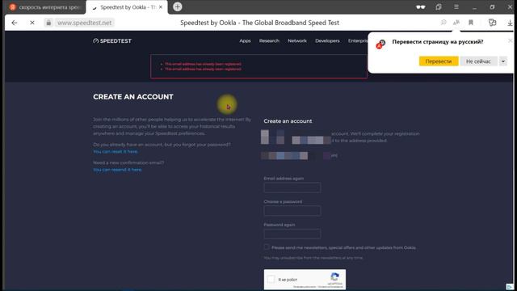
Task: Click the yellow Перевести button
Action: (x=439, y=61)
